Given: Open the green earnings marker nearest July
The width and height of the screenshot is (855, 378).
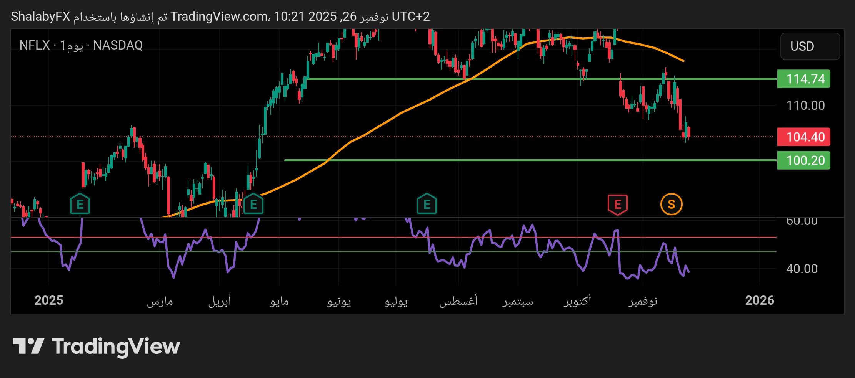Looking at the screenshot, I should coord(427,204).
